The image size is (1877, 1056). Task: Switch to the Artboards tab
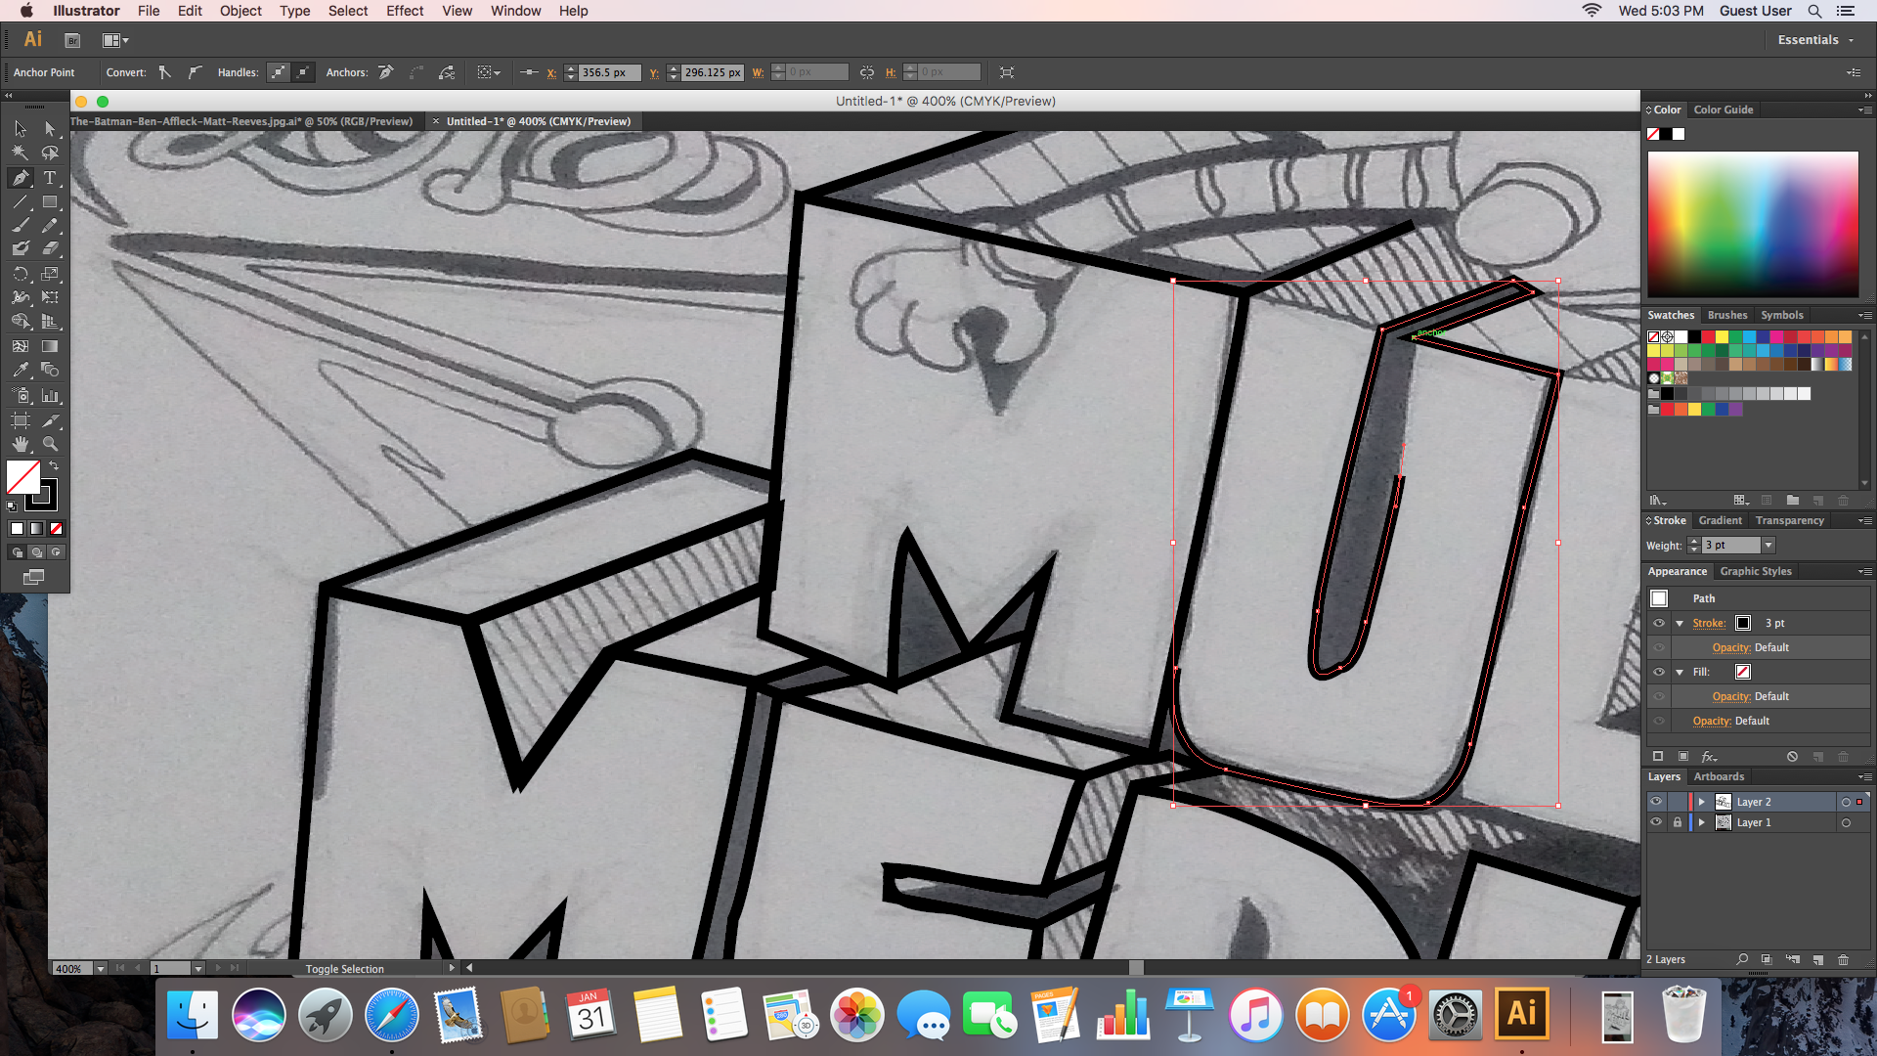(1719, 776)
